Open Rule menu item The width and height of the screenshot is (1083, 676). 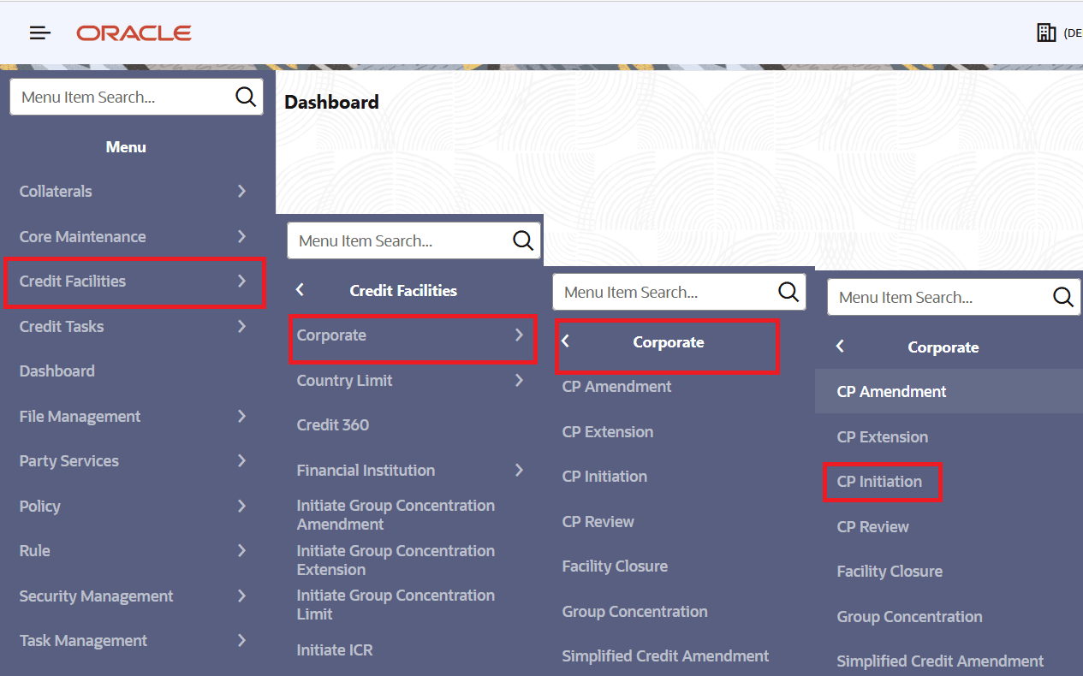[x=34, y=550]
